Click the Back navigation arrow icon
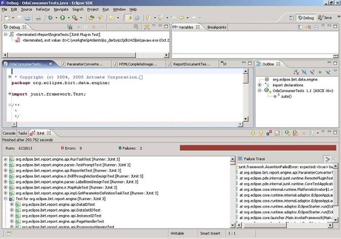Screen dimensions: 341x239 point(182,18)
